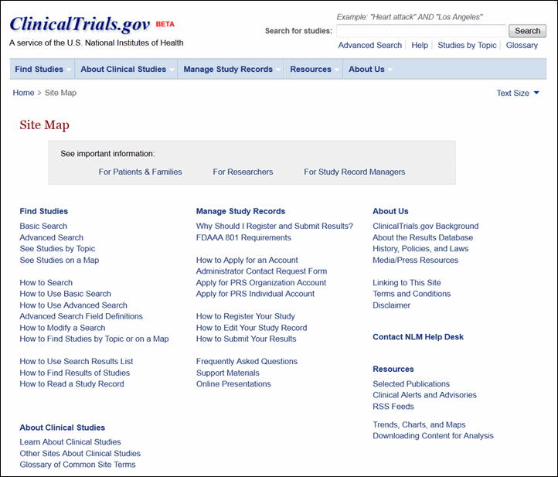The image size is (558, 477).
Task: Open Basic Search in site map
Action: (x=43, y=226)
